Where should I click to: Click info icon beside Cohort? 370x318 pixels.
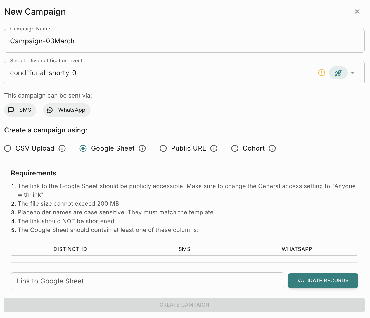(x=272, y=148)
